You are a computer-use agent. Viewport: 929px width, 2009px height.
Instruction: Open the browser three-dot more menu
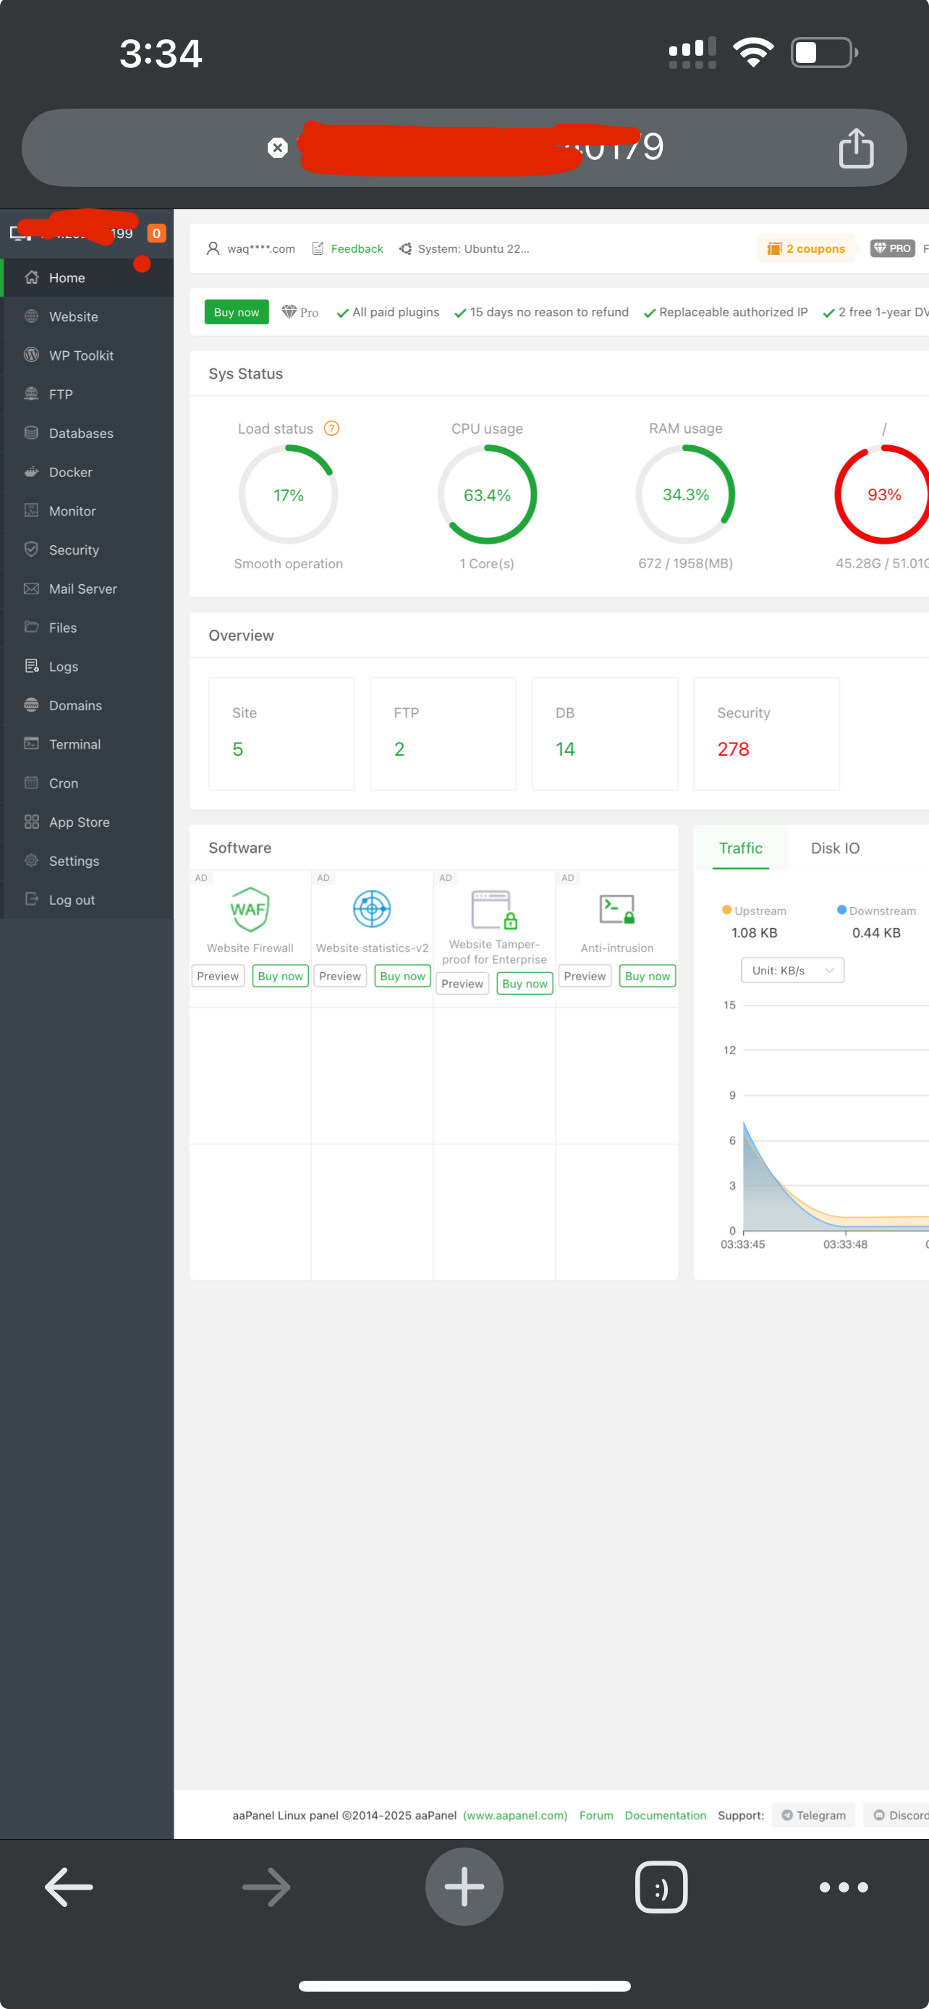844,1887
